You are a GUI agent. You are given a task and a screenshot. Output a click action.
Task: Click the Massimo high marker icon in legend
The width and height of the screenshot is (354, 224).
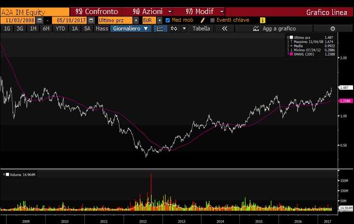point(291,42)
